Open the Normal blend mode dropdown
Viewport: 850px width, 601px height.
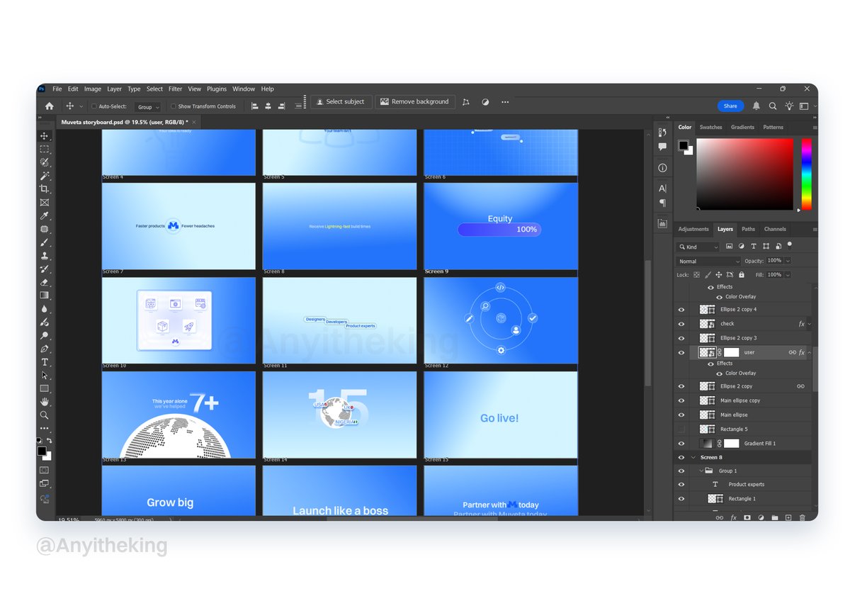tap(709, 262)
